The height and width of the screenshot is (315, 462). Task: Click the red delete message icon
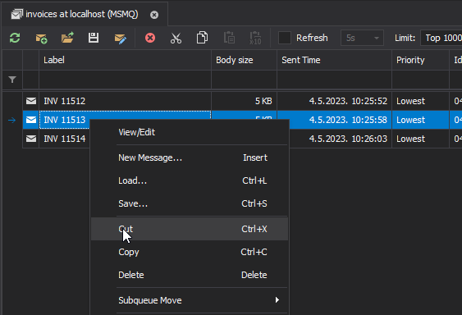(150, 38)
